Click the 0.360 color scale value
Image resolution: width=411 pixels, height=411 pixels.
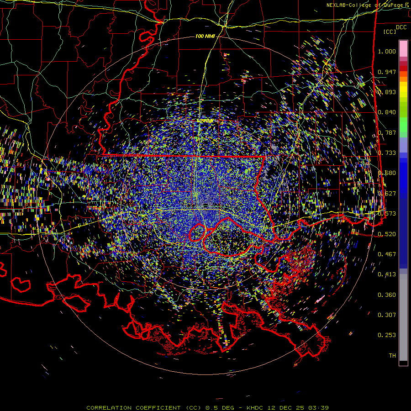tap(387, 295)
